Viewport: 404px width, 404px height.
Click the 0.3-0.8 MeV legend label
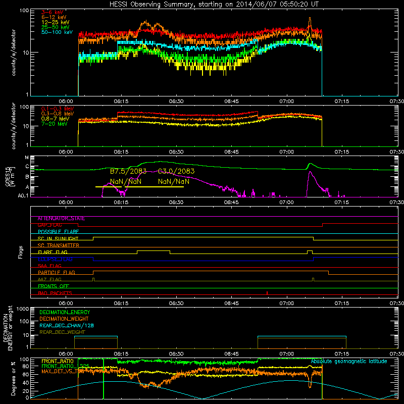(x=58, y=114)
